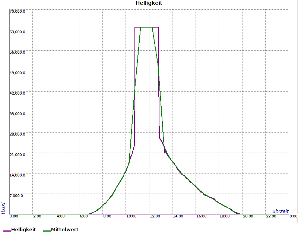Select the 'Helligkeit' legend label

[x=23, y=230]
